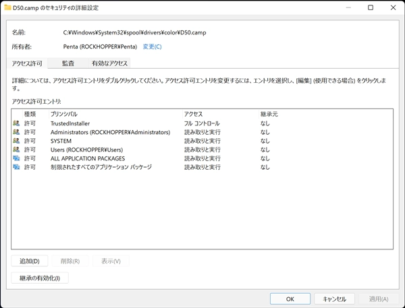Switch to the アクセス許可 tab

(27, 63)
